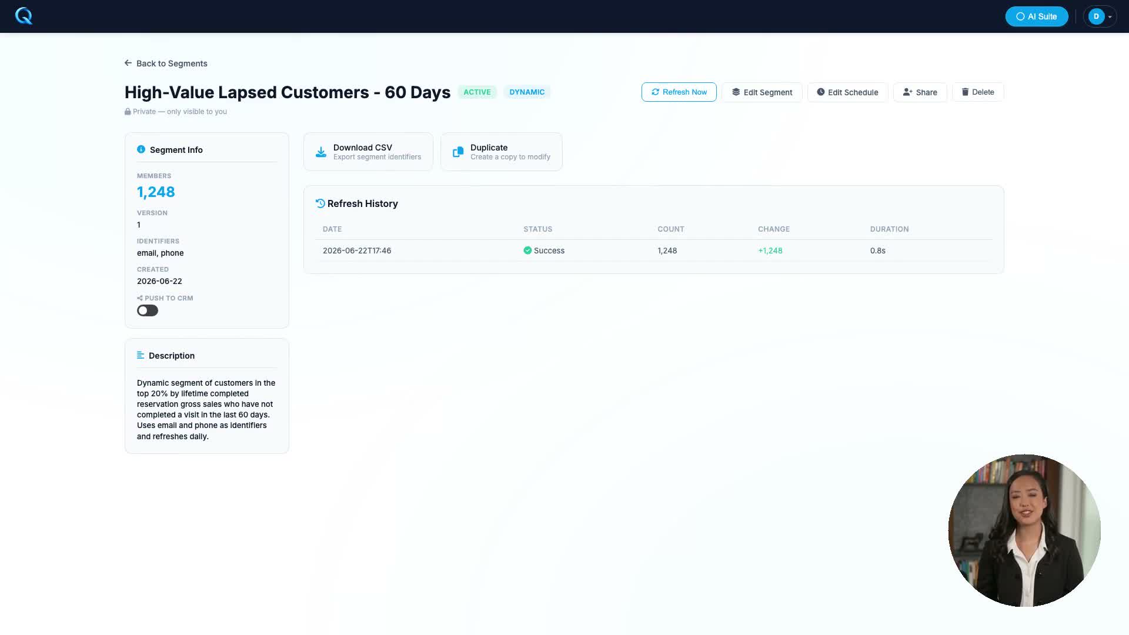Click the STATUS column header
The height and width of the screenshot is (635, 1129).
538,229
